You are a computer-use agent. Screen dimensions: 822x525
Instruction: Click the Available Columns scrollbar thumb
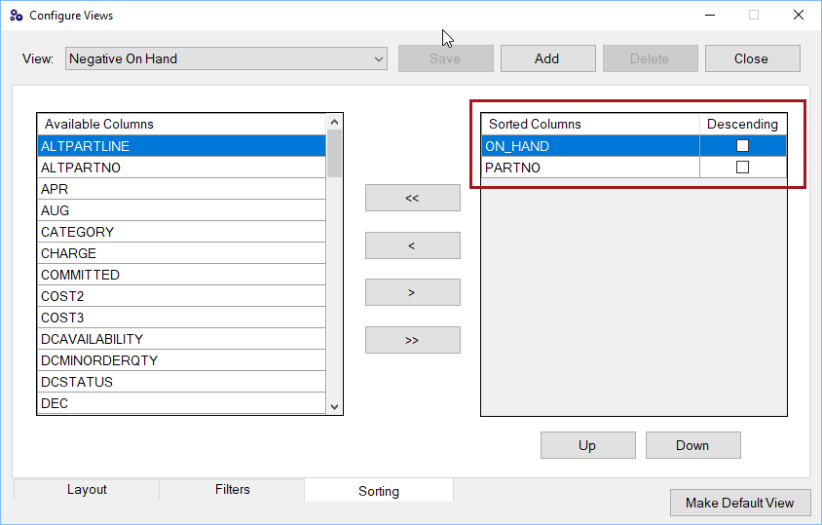coord(334,154)
